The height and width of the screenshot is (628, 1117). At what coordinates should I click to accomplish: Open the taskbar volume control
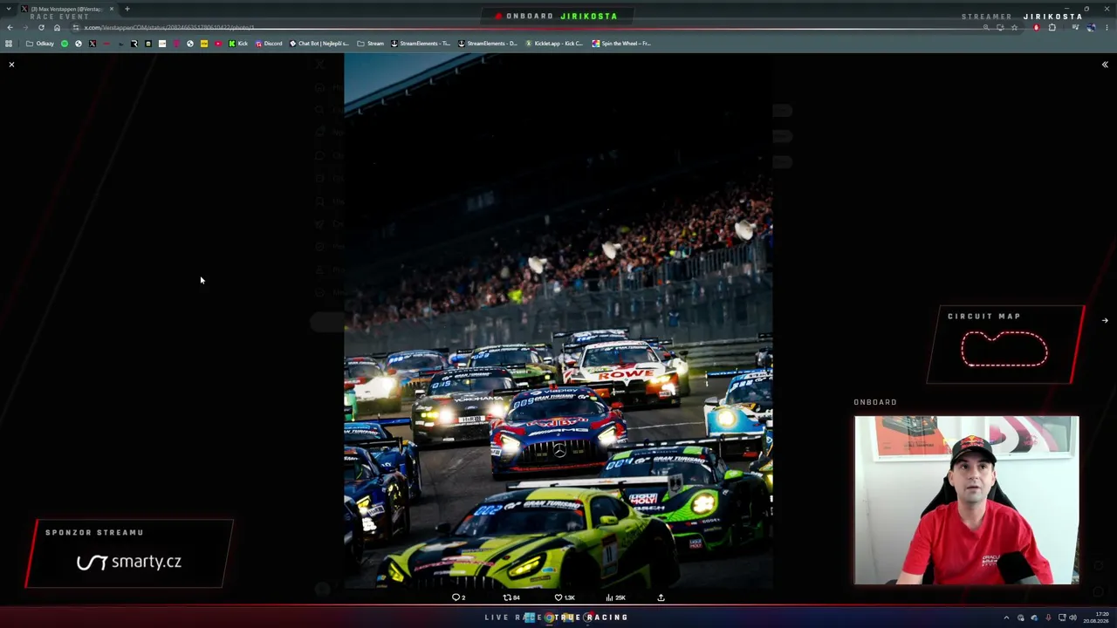tap(1072, 618)
